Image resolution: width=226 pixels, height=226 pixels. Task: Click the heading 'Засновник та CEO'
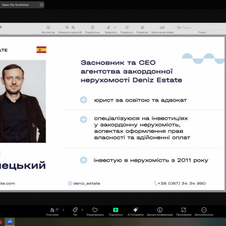click(x=118, y=63)
